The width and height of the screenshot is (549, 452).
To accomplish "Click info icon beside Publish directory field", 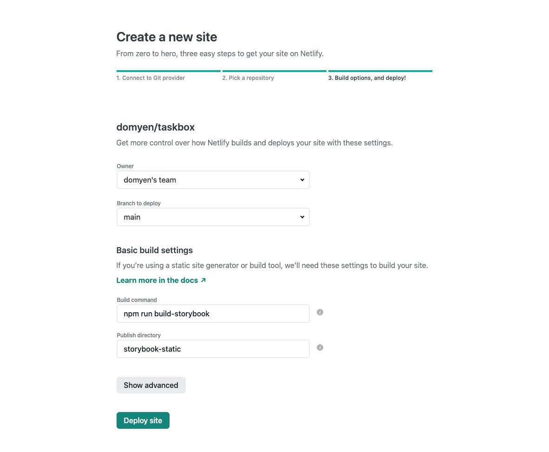I will (x=320, y=347).
